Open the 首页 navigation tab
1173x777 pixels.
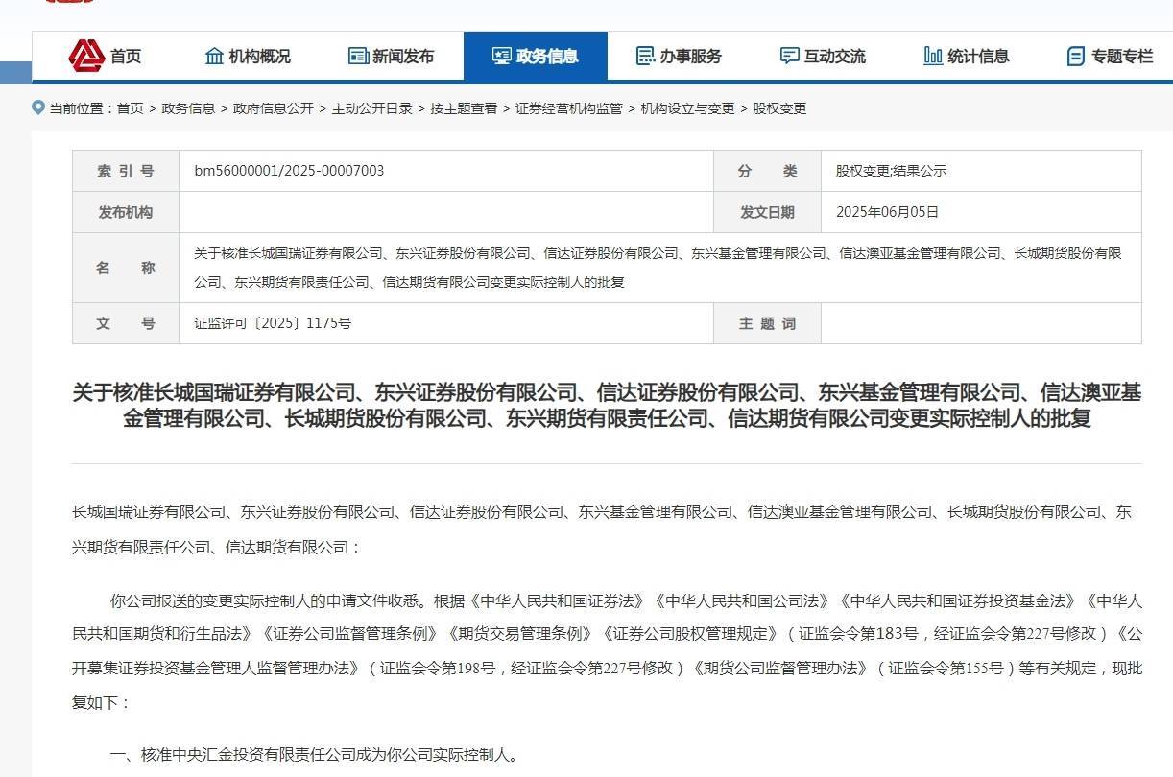[125, 56]
